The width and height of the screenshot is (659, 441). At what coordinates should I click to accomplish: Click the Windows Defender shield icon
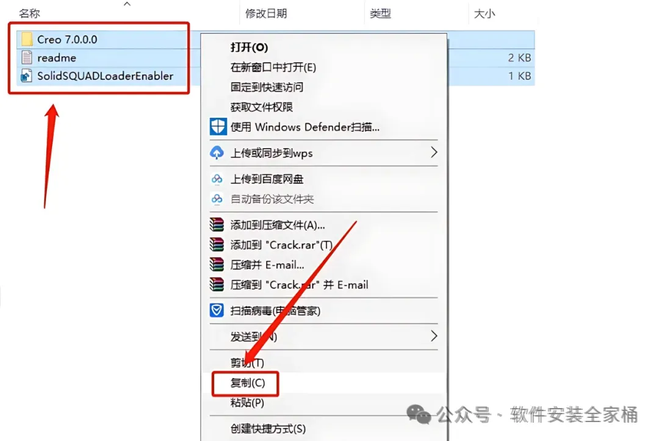[218, 127]
